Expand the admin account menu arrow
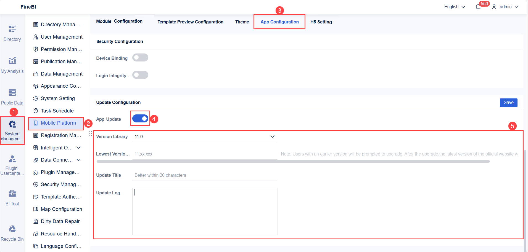 coord(516,7)
